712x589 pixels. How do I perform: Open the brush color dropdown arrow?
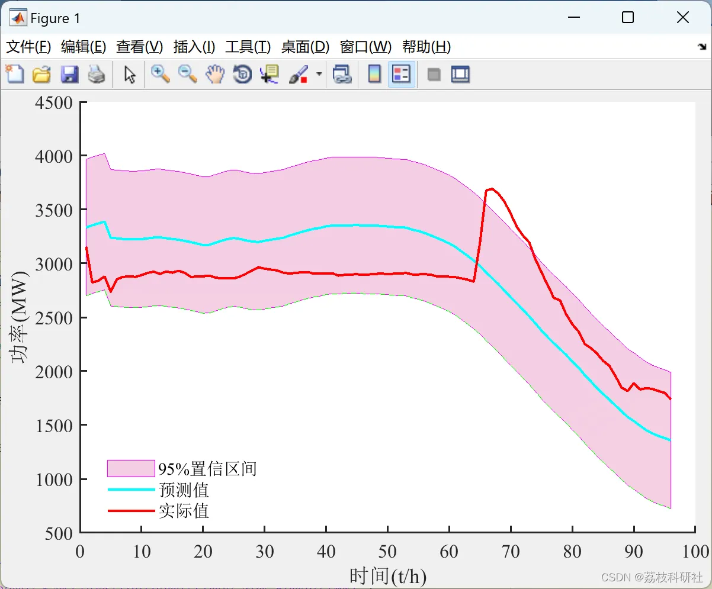(x=319, y=74)
